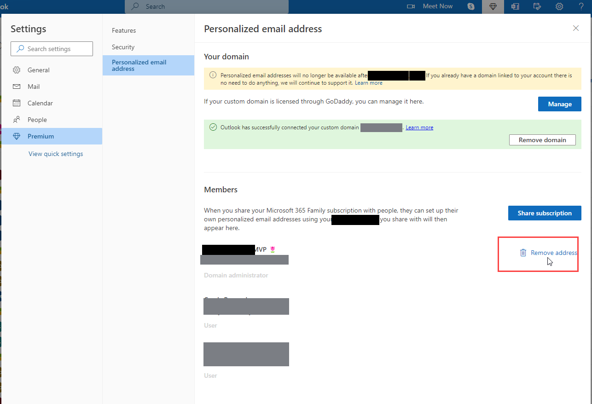The height and width of the screenshot is (404, 592).
Task: Open the OneNote feed icon
Action: (515, 6)
